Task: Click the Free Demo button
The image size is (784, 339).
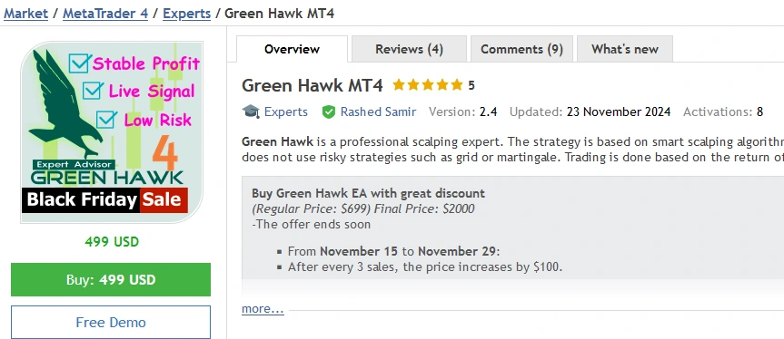Action: [x=111, y=322]
